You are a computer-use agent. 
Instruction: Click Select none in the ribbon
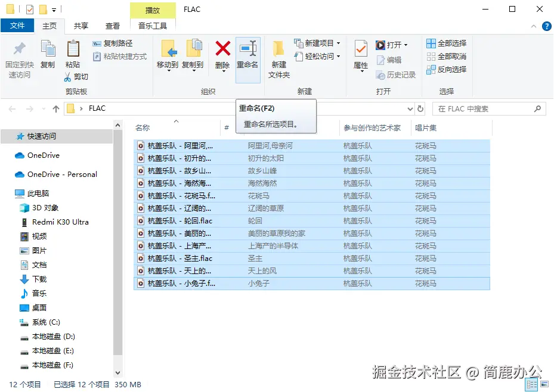click(x=446, y=57)
